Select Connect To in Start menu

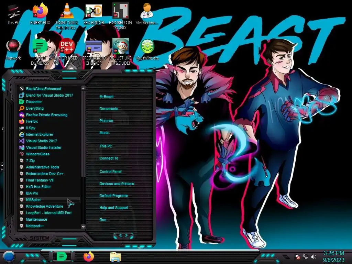coord(109,158)
